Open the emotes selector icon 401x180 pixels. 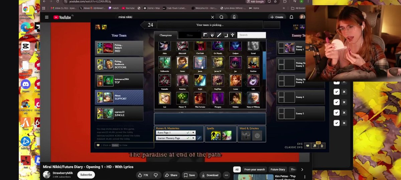(x=257, y=135)
